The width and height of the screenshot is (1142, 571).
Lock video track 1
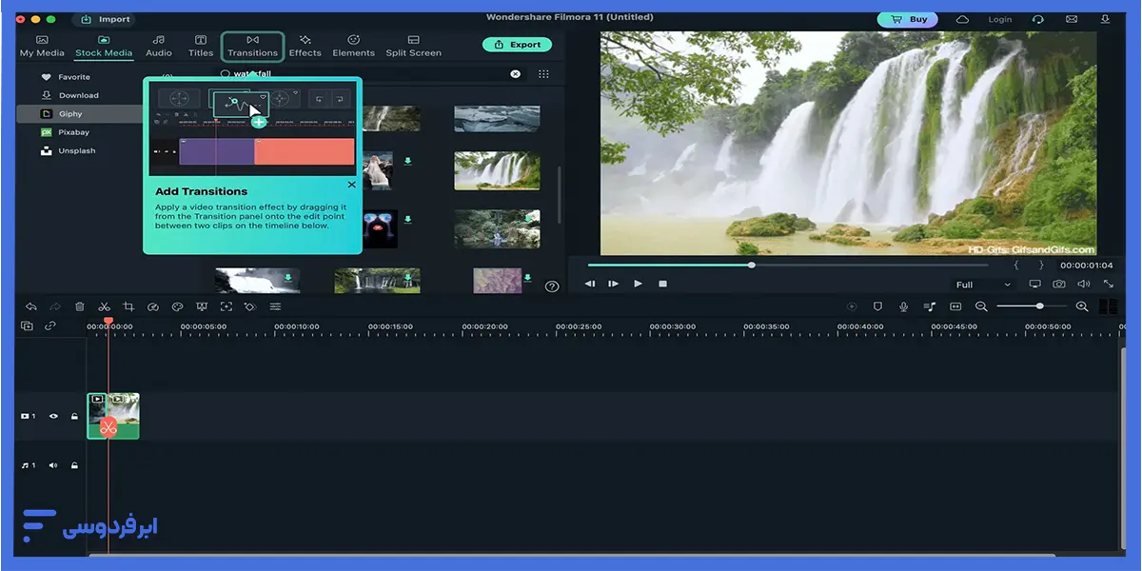click(74, 416)
